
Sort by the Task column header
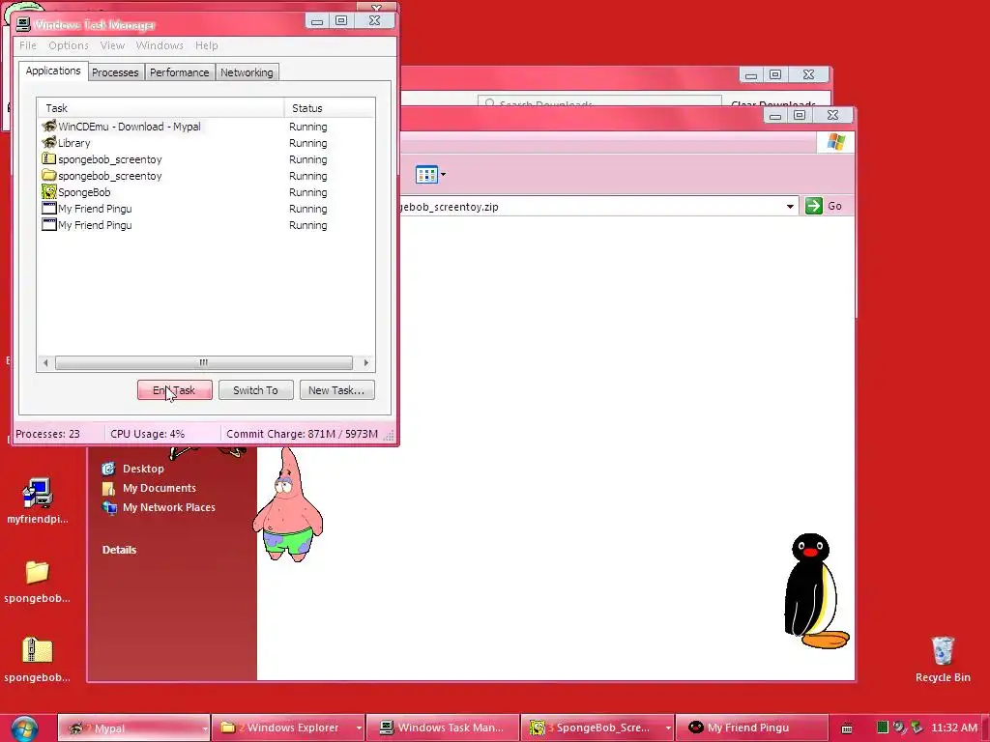click(161, 108)
